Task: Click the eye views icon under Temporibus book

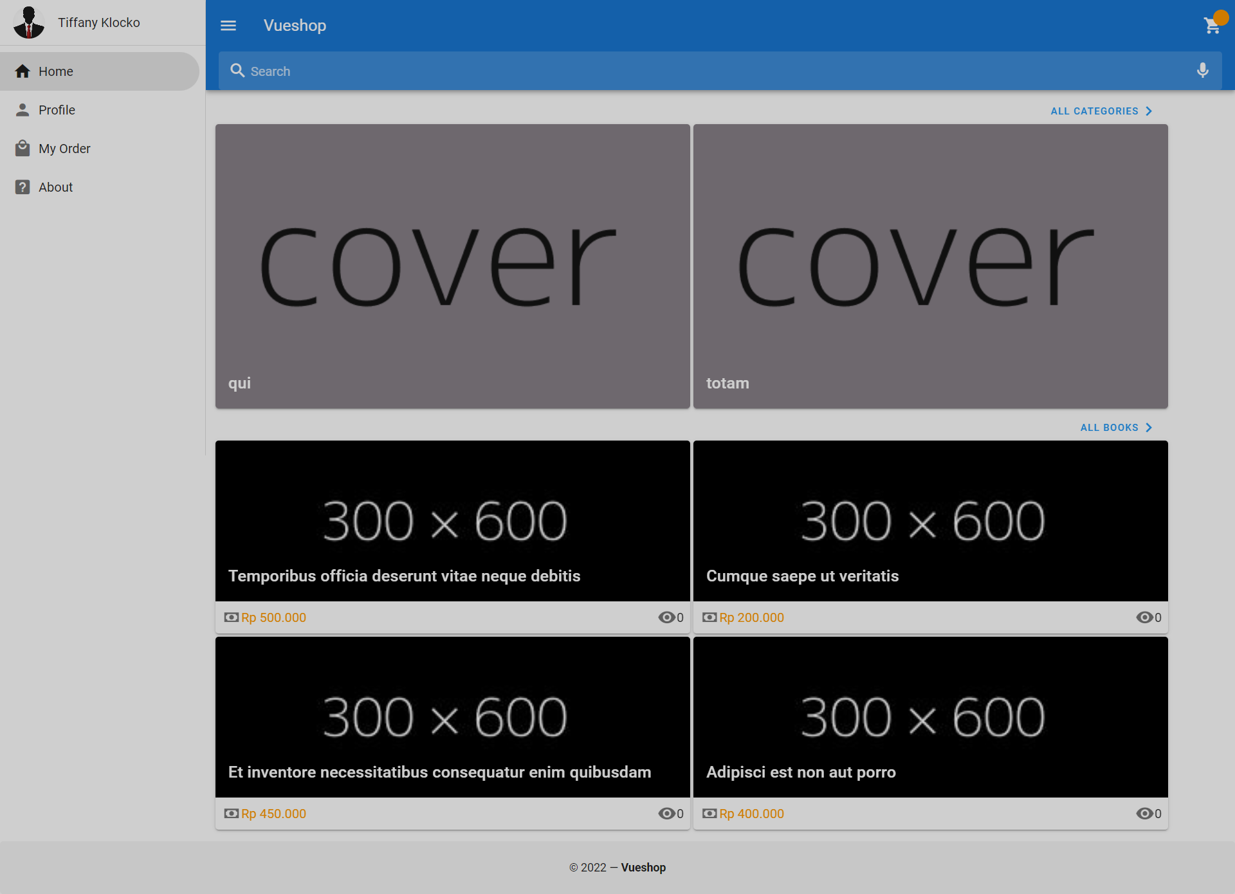Action: coord(666,617)
